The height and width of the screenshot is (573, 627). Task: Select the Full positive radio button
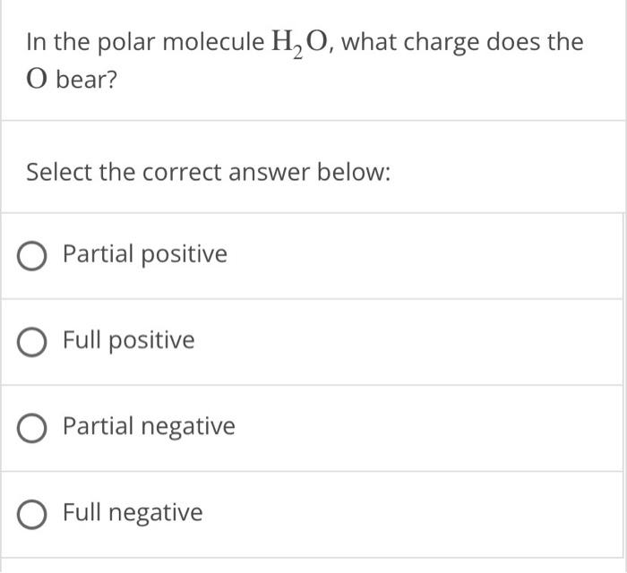click(33, 341)
